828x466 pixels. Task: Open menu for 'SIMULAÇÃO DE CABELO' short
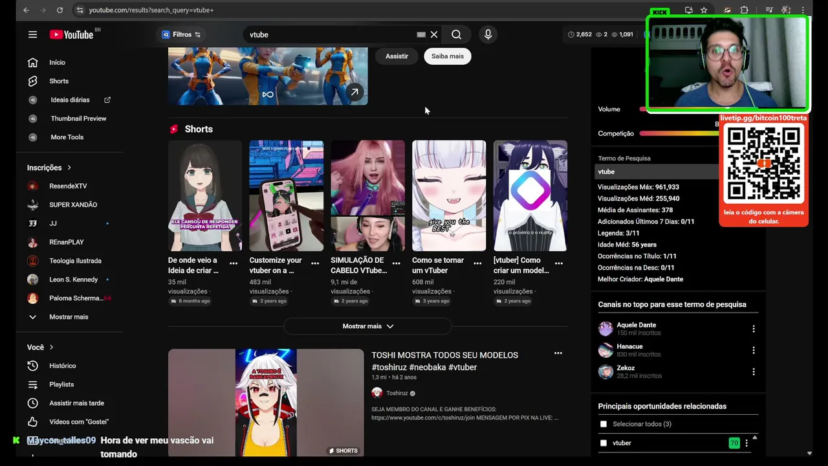(x=396, y=263)
